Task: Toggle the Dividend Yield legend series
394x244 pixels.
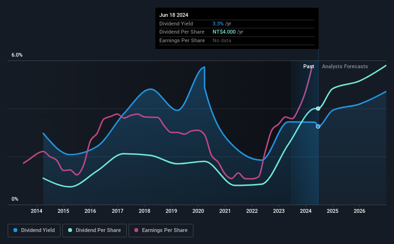Action: click(x=34, y=231)
